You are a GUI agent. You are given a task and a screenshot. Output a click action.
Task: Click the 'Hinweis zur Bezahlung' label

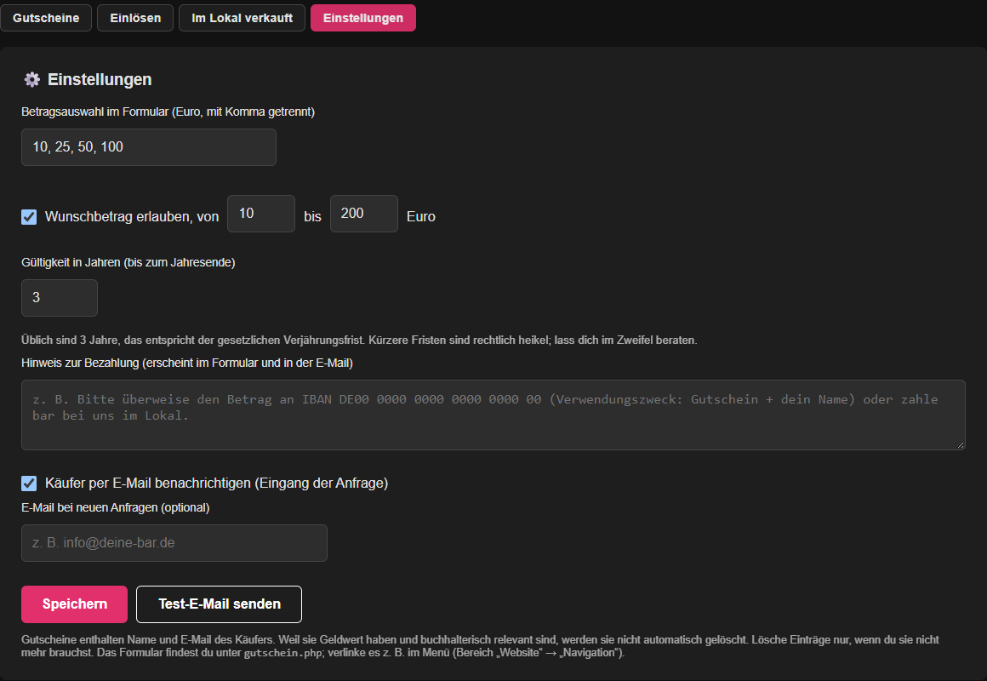(187, 363)
